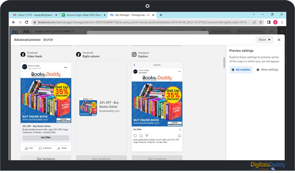Click the Get Offer chevron in Instagram preview

[180, 130]
